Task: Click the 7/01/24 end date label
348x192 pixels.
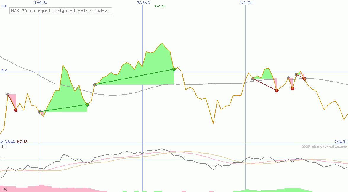Action: pos(341,141)
